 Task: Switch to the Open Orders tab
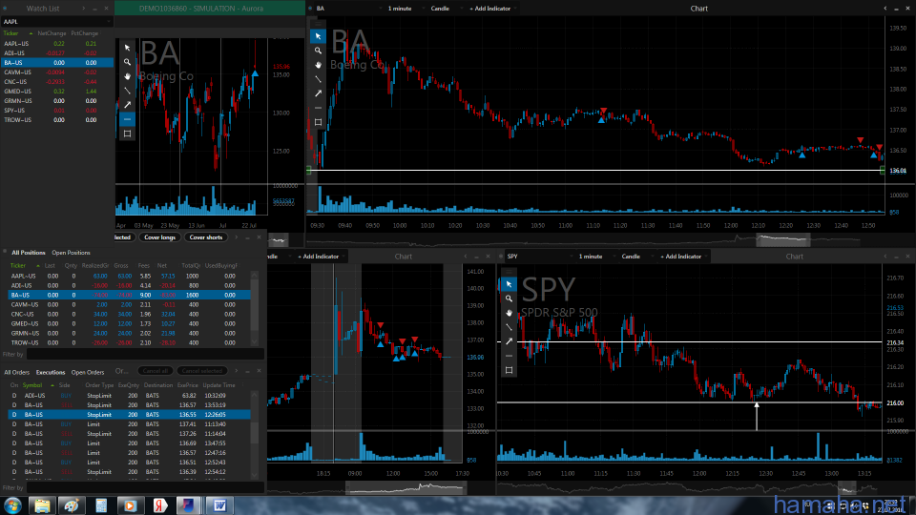88,373
